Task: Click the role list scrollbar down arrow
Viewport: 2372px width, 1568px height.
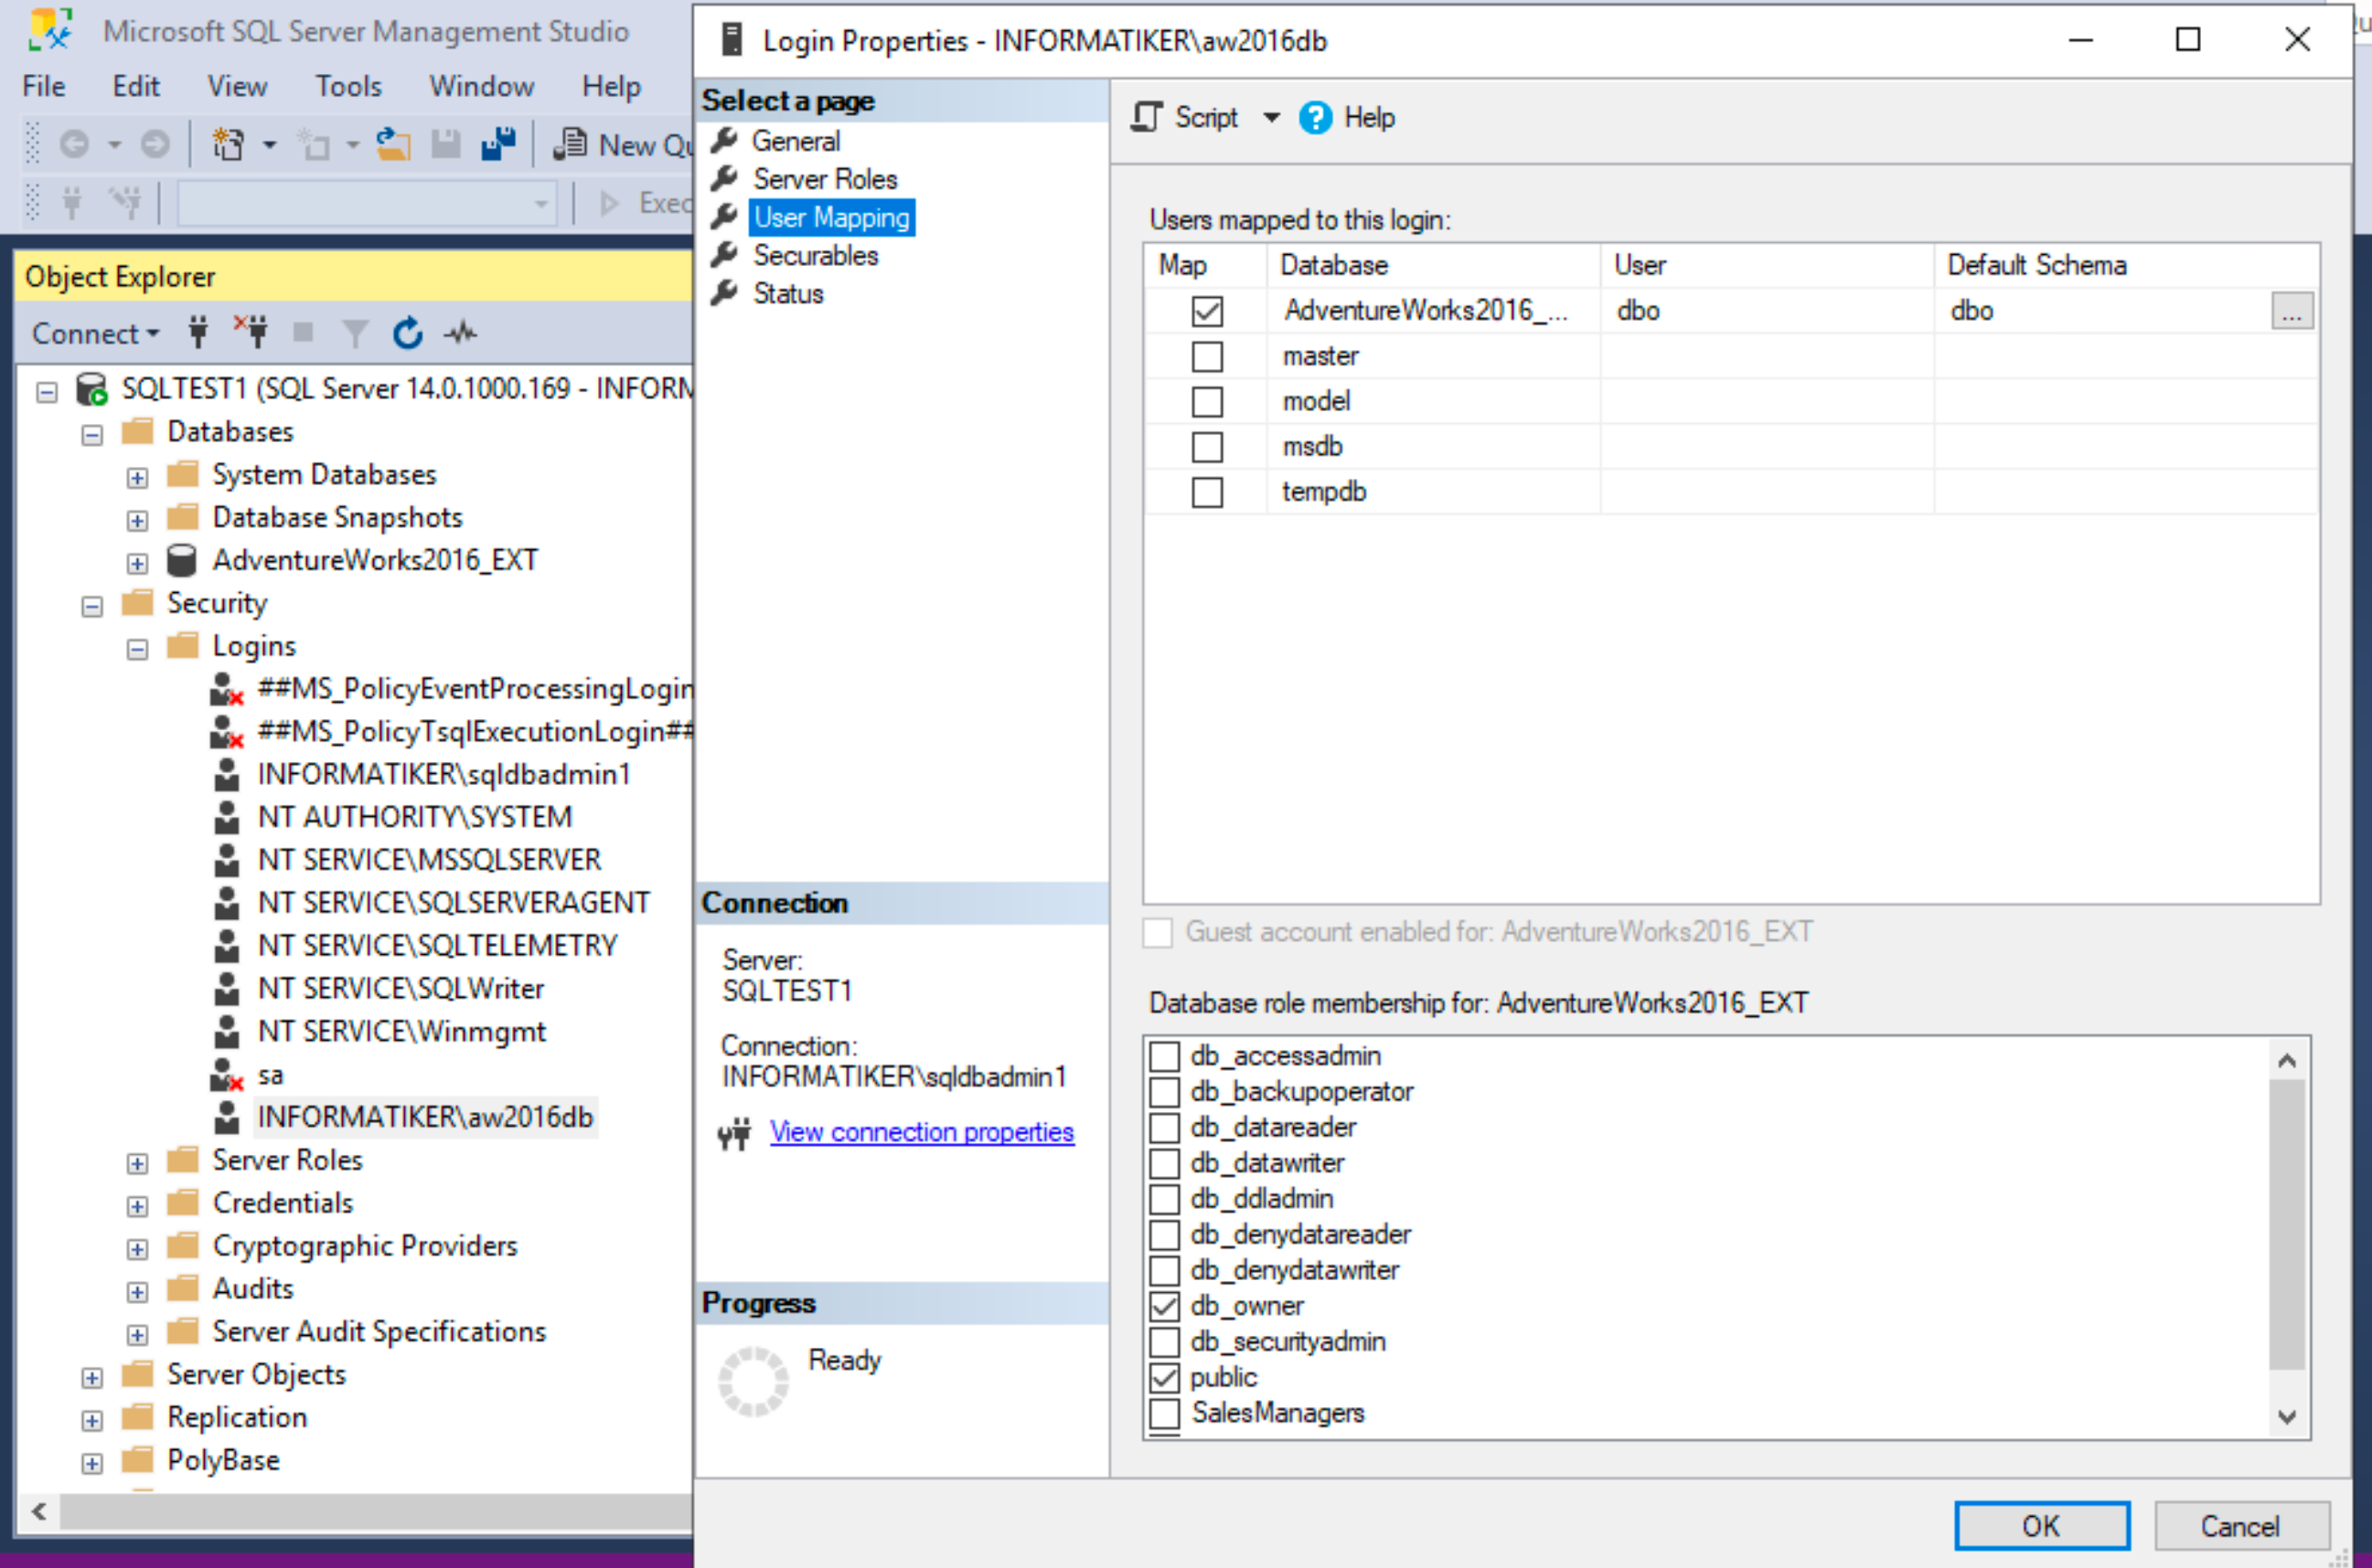Action: point(2286,1416)
